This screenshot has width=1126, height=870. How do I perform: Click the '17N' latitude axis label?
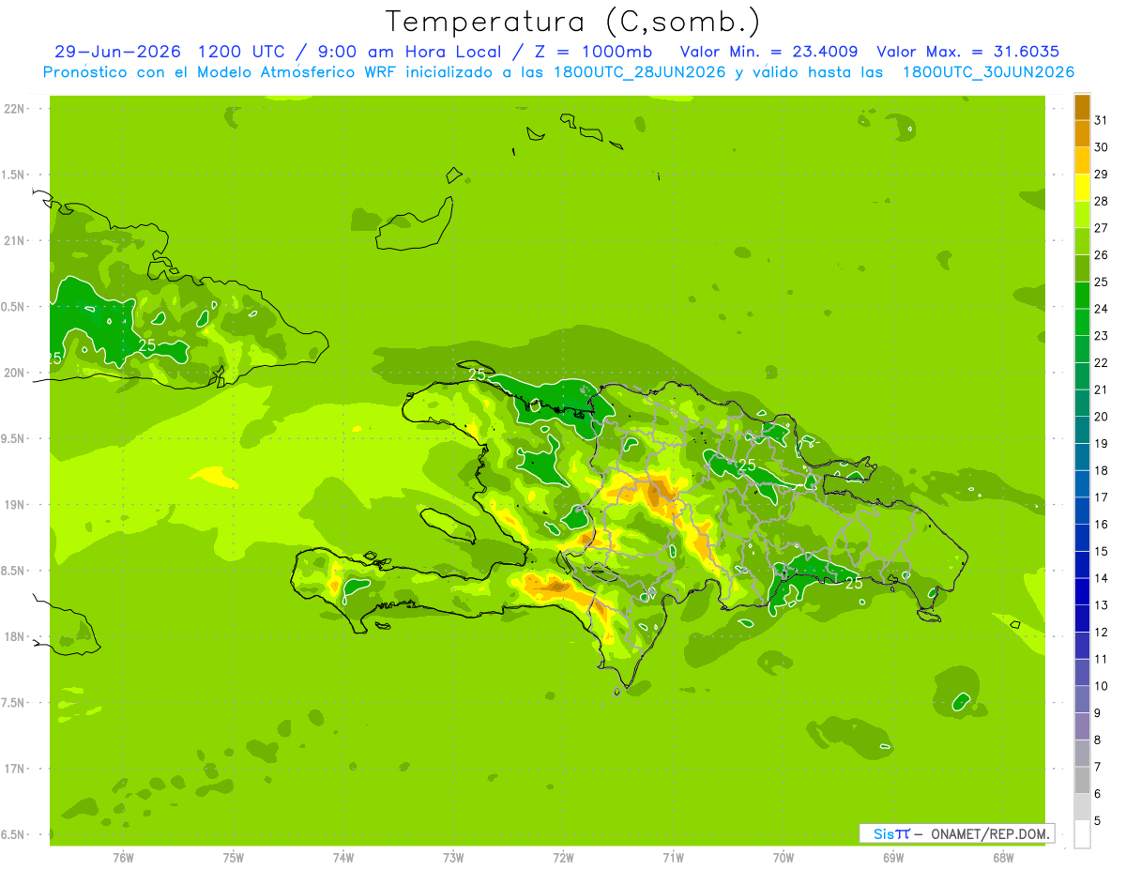(x=13, y=769)
